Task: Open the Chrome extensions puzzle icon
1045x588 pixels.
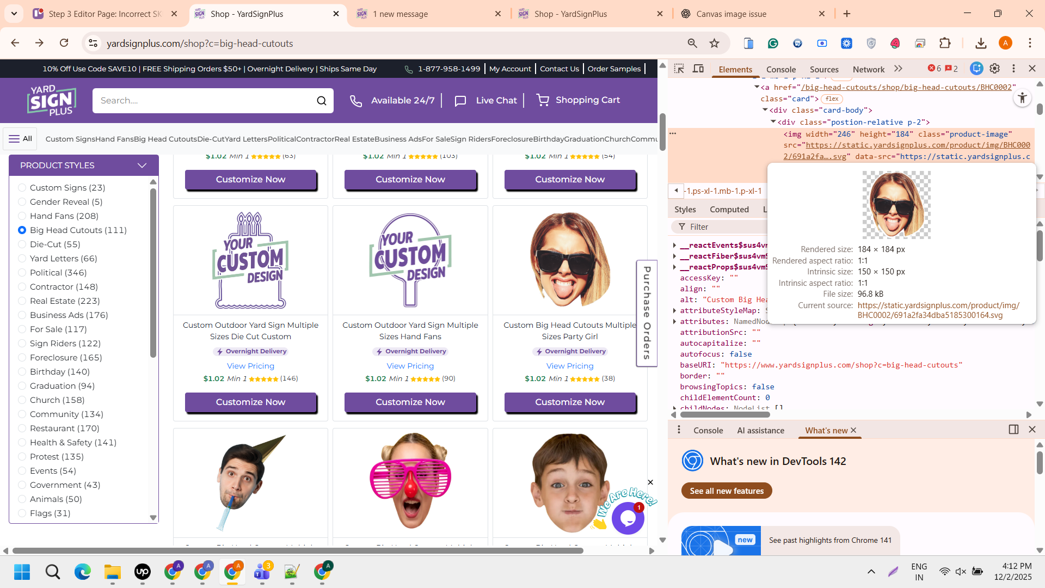Action: pos(945,44)
